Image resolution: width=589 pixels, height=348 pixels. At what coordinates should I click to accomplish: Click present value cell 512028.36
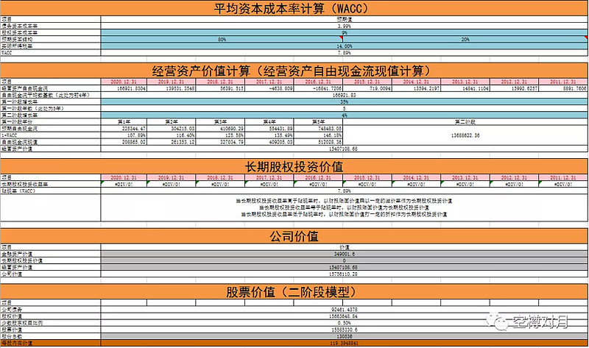pyautogui.click(x=318, y=142)
